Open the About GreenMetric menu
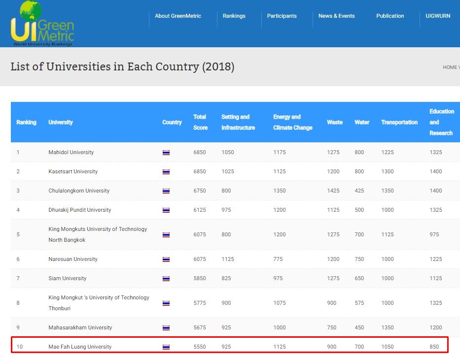 [178, 16]
